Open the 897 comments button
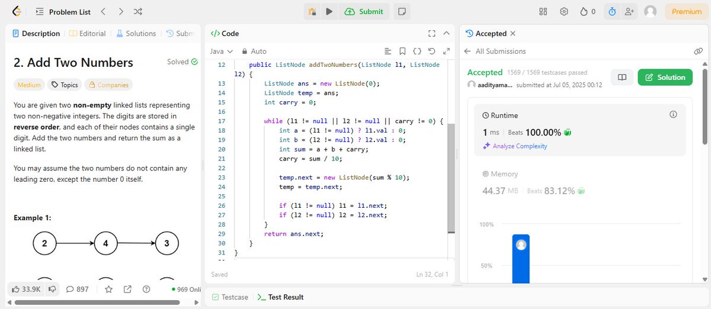This screenshot has height=309, width=711. (77, 289)
